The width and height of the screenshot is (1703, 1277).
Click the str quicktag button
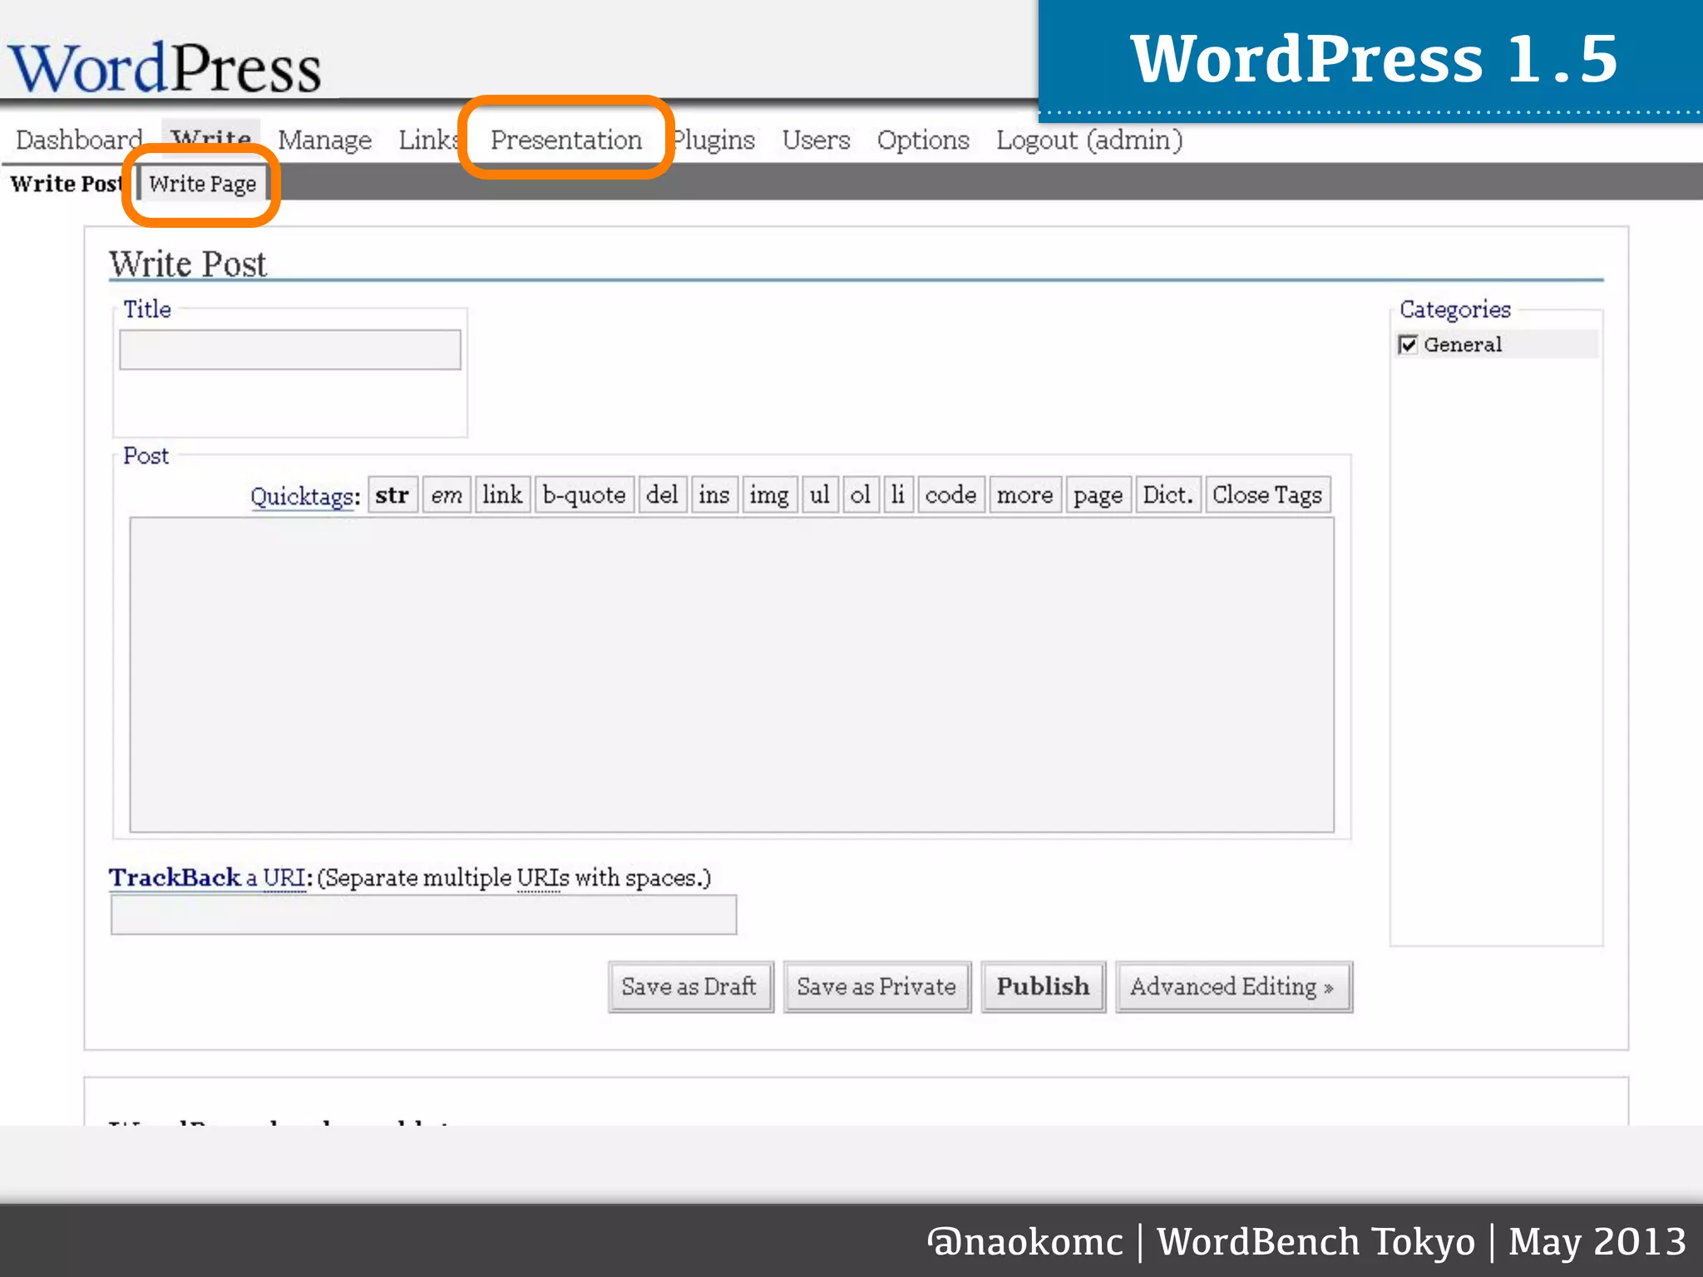[392, 496]
